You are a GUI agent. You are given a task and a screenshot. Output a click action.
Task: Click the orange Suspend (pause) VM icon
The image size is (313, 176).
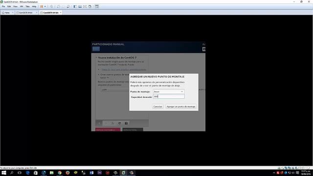[42, 6]
